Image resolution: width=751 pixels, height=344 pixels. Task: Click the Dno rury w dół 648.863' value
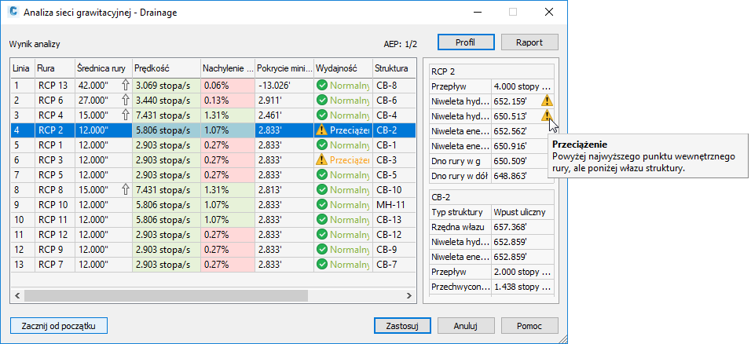[x=522, y=176]
